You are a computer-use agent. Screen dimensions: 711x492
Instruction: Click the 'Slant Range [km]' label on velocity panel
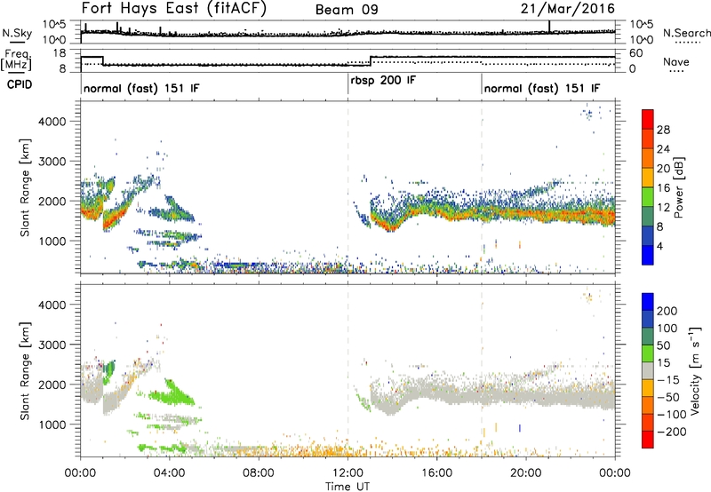pos(25,370)
